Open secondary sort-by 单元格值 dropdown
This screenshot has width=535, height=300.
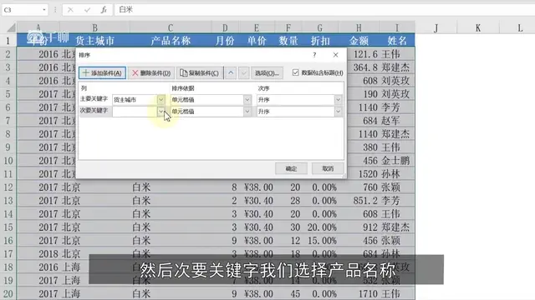tap(247, 111)
